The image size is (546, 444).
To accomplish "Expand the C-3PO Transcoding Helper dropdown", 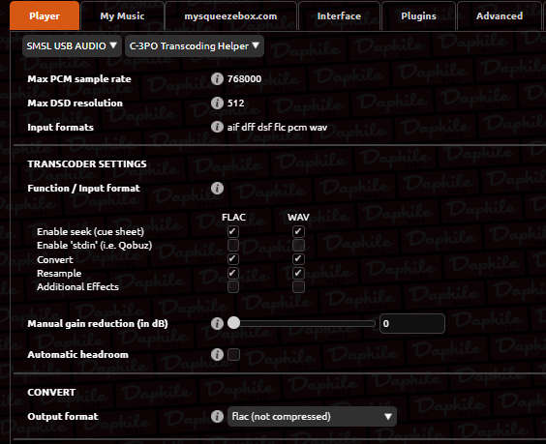I will [x=195, y=45].
